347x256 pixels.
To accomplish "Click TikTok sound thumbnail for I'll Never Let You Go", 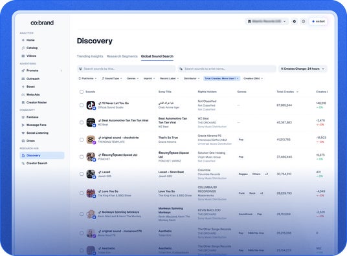I will pyautogui.click(x=91, y=105).
